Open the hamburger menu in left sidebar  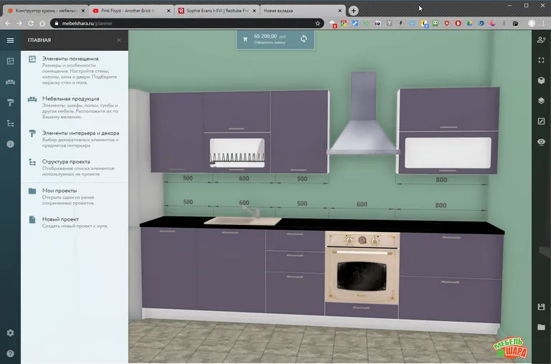click(10, 40)
